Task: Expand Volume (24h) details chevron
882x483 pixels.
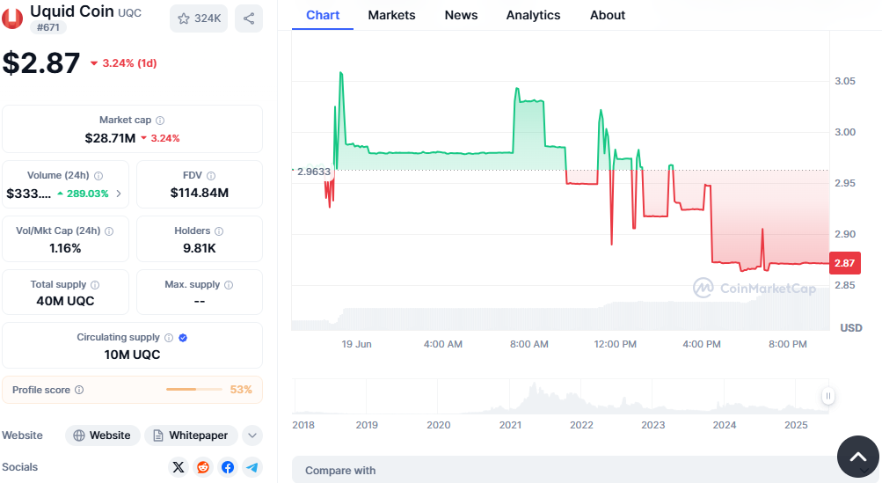Action: 119,194
